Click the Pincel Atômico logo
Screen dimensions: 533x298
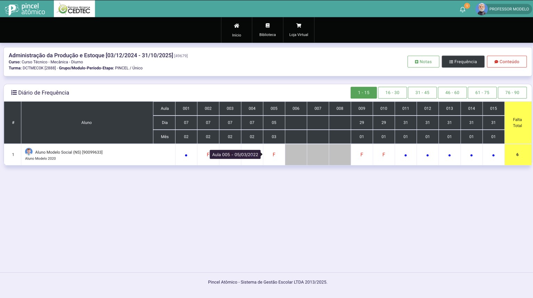point(25,9)
